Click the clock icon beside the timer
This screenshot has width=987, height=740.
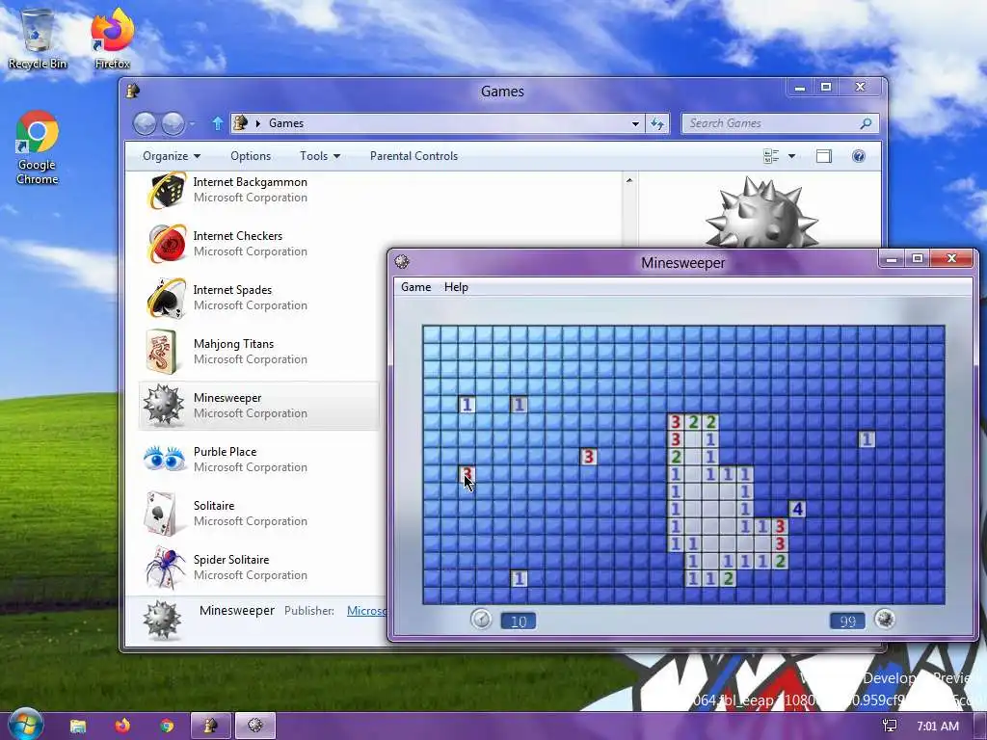tap(481, 620)
